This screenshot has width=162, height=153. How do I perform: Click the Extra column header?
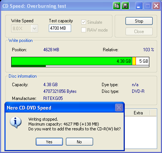[x=138, y=113]
